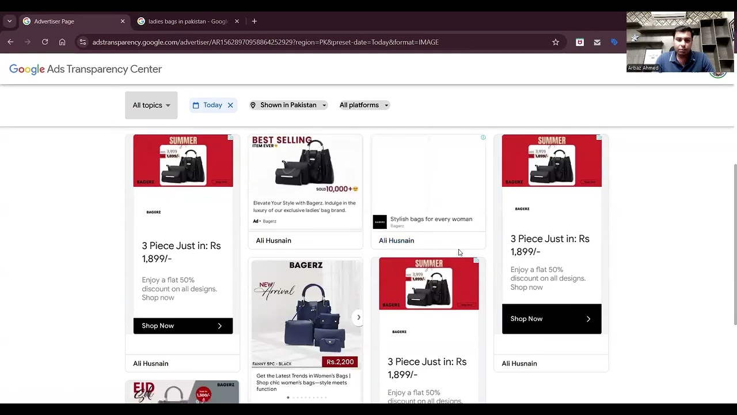Click the page vertical scrollbar

(734, 244)
